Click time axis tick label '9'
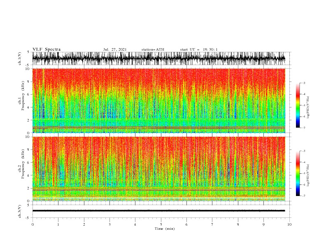Viewport: 326px width, 252px height. pyautogui.click(x=263, y=224)
